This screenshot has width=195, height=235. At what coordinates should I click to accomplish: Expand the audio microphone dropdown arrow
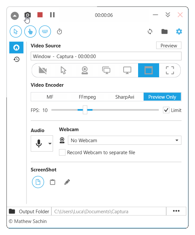50,143
